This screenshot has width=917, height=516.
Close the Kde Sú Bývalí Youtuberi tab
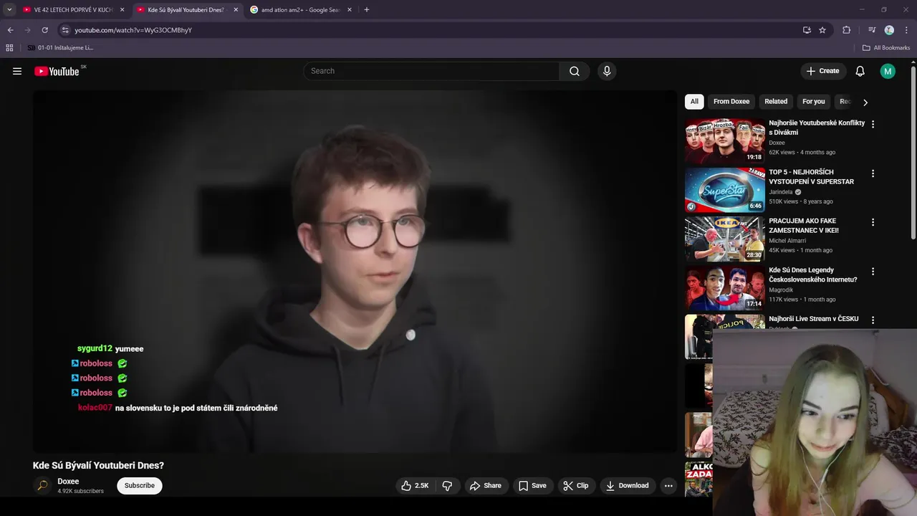click(236, 10)
